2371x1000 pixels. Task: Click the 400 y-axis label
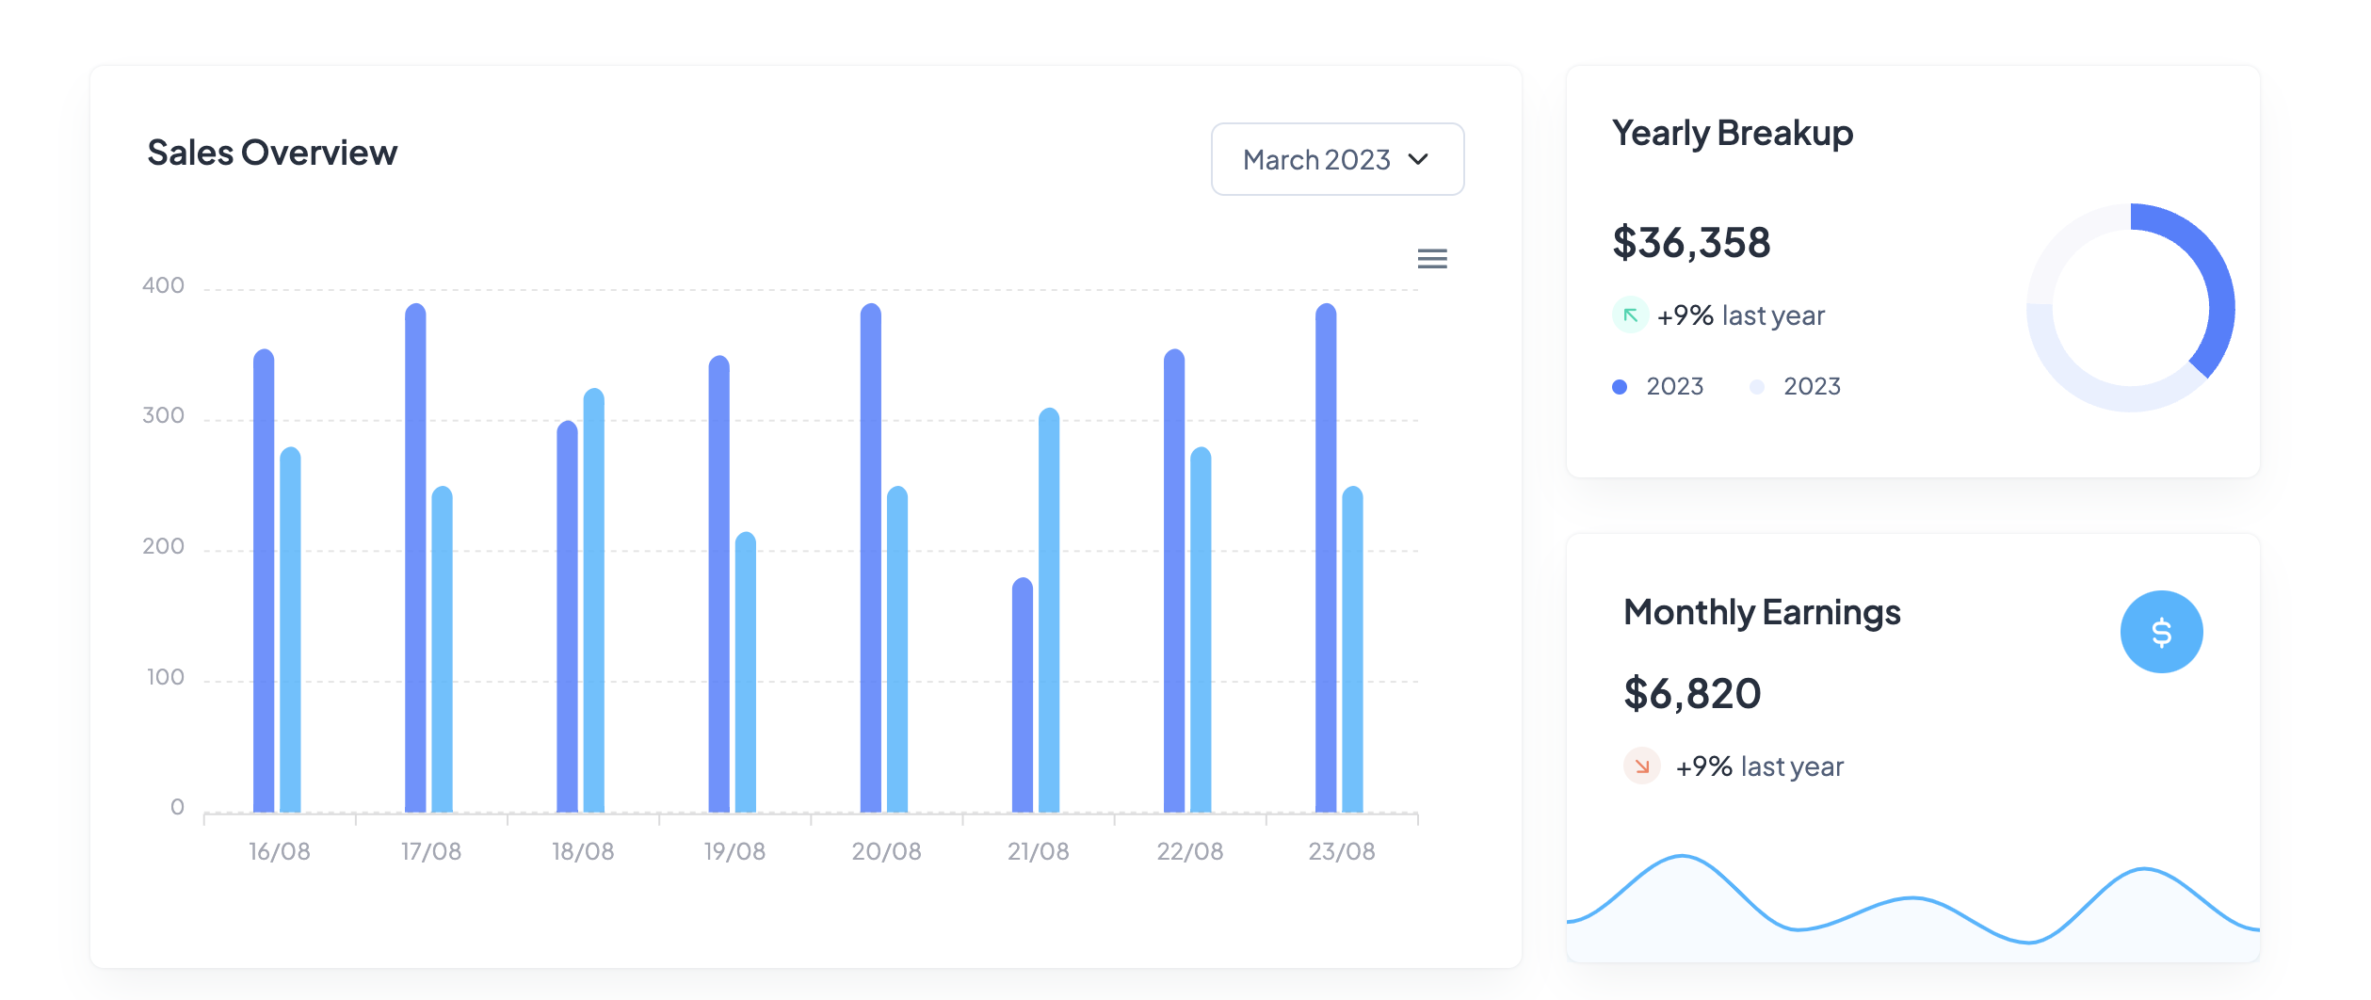(x=163, y=285)
